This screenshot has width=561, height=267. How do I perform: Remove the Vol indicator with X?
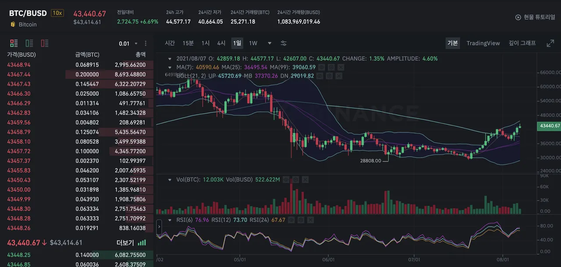click(x=305, y=179)
